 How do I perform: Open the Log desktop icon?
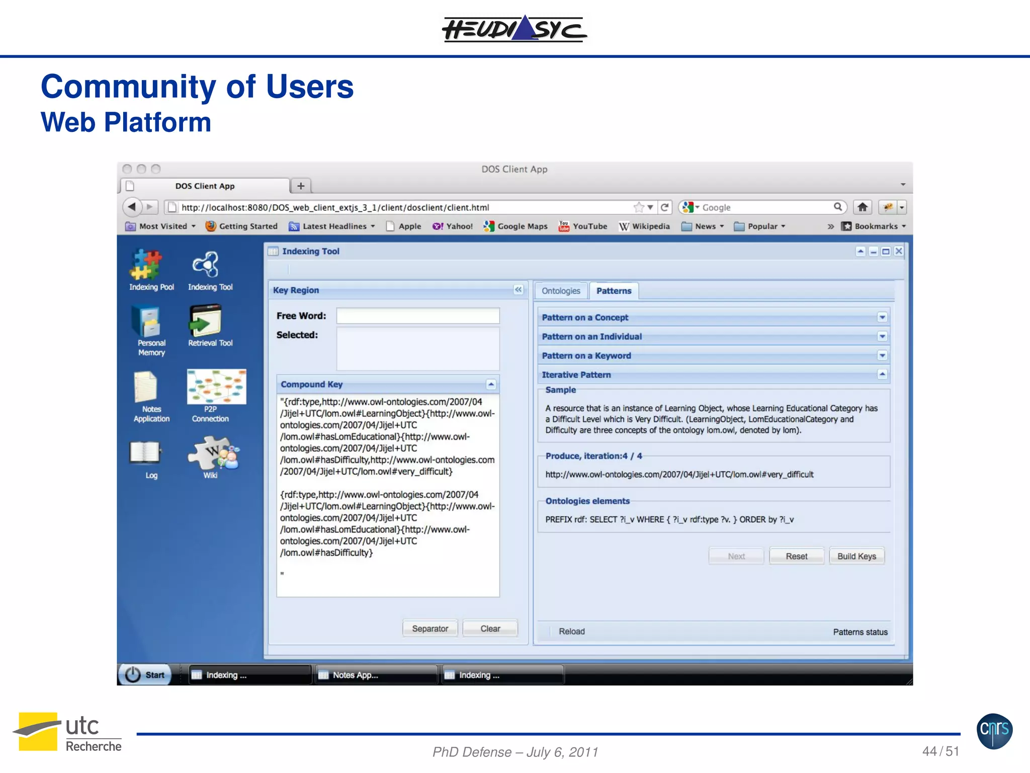(146, 459)
